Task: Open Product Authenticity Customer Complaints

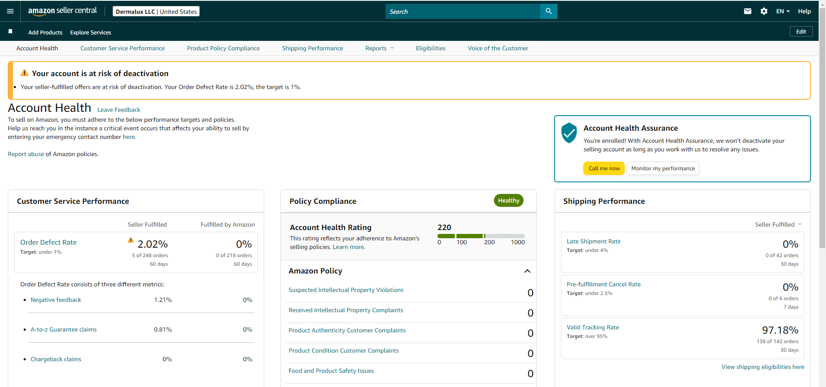Action: click(x=347, y=330)
